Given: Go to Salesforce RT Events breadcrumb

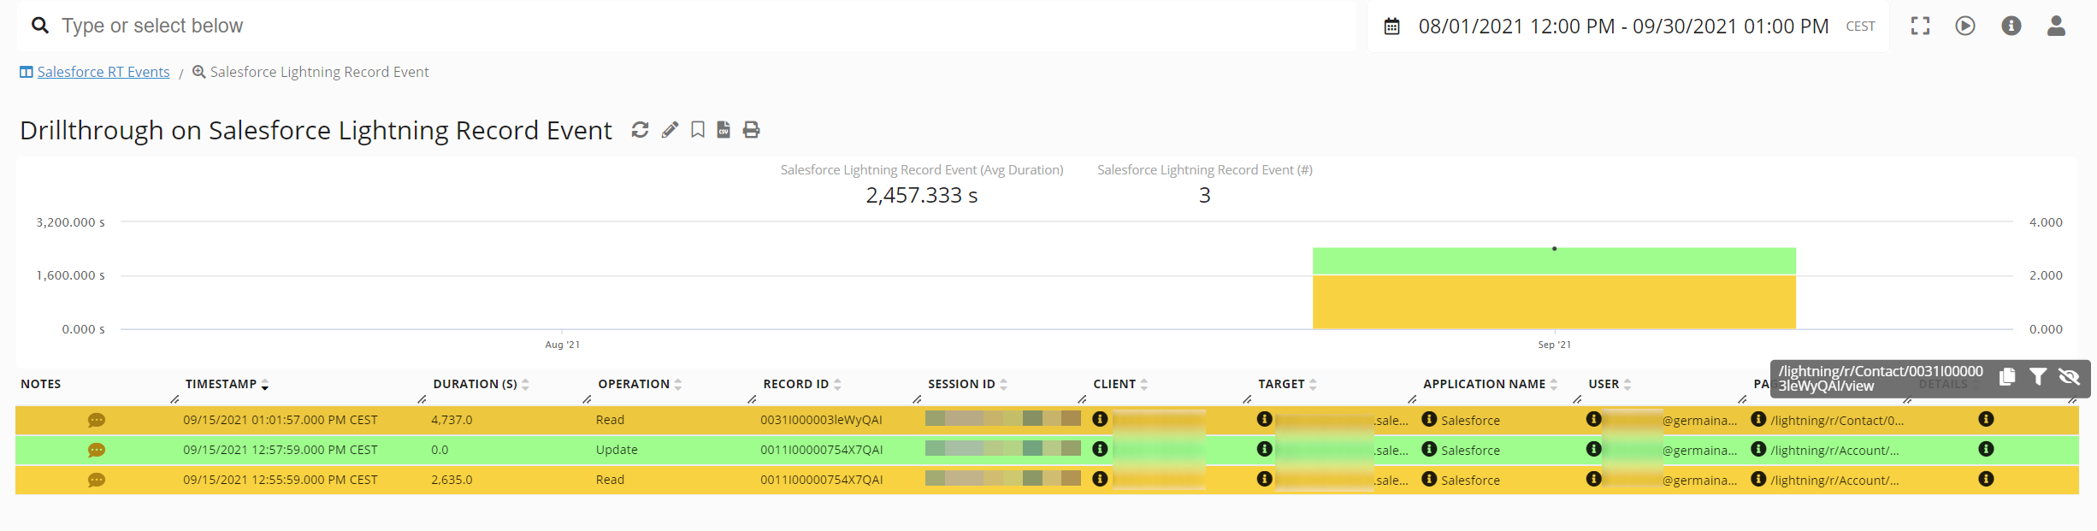Looking at the screenshot, I should pyautogui.click(x=103, y=73).
